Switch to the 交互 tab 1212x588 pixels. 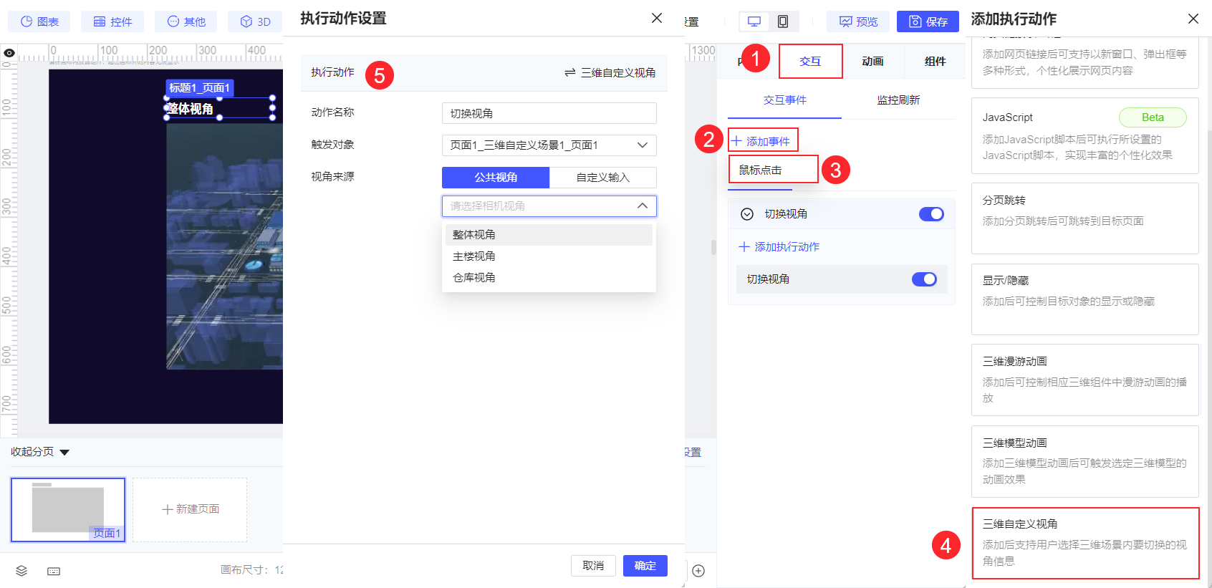pyautogui.click(x=810, y=61)
